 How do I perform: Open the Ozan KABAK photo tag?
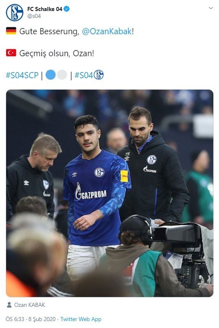tap(29, 305)
